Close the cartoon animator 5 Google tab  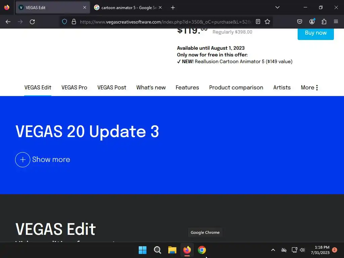coord(160,7)
